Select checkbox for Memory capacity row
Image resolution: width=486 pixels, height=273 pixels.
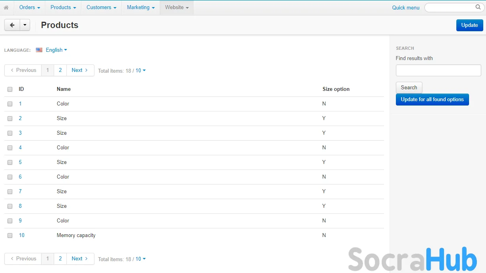tap(10, 235)
